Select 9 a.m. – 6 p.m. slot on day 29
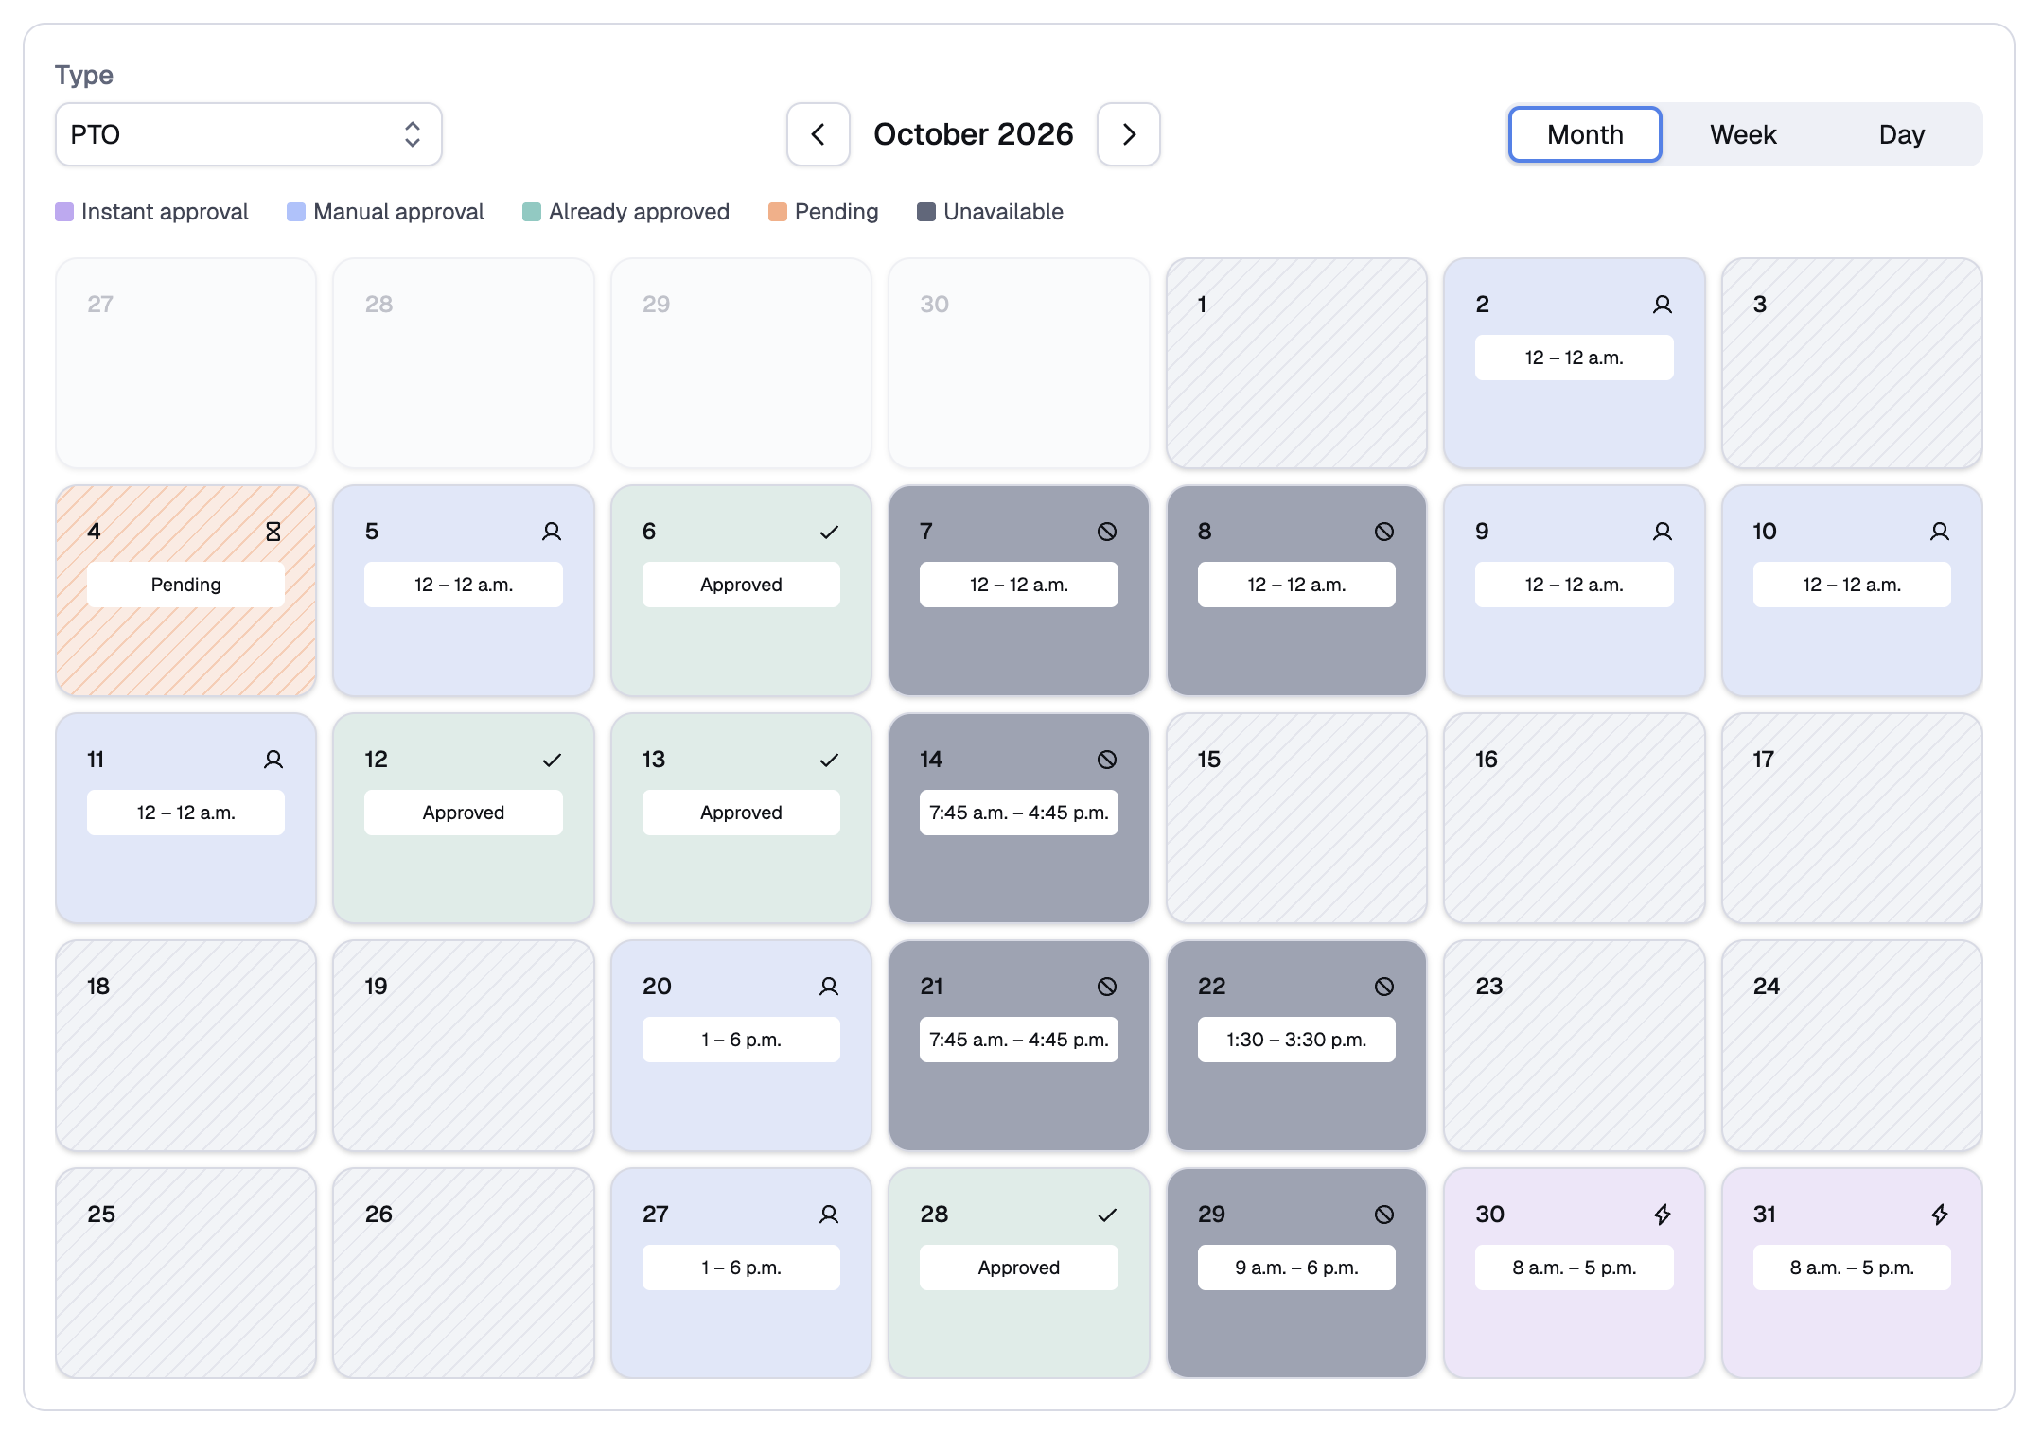2042x1434 pixels. point(1296,1268)
